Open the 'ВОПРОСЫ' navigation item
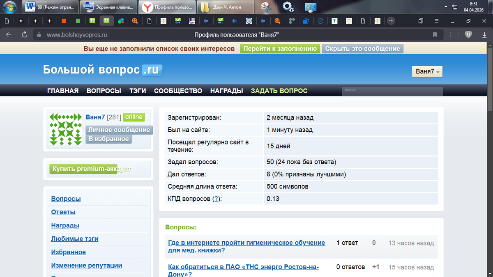Viewport: 493px width, 277px height. tap(104, 91)
